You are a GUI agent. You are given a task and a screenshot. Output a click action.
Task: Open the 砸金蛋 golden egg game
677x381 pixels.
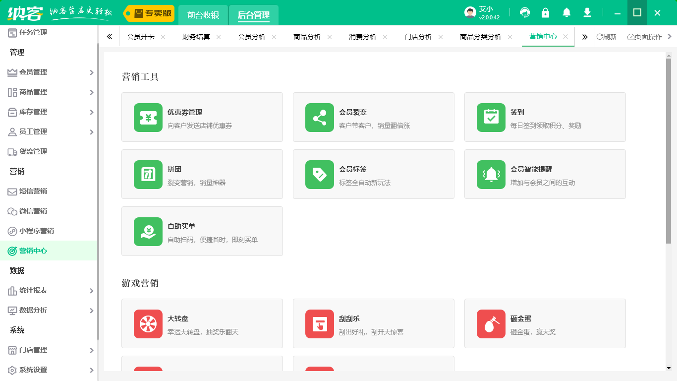(x=491, y=323)
